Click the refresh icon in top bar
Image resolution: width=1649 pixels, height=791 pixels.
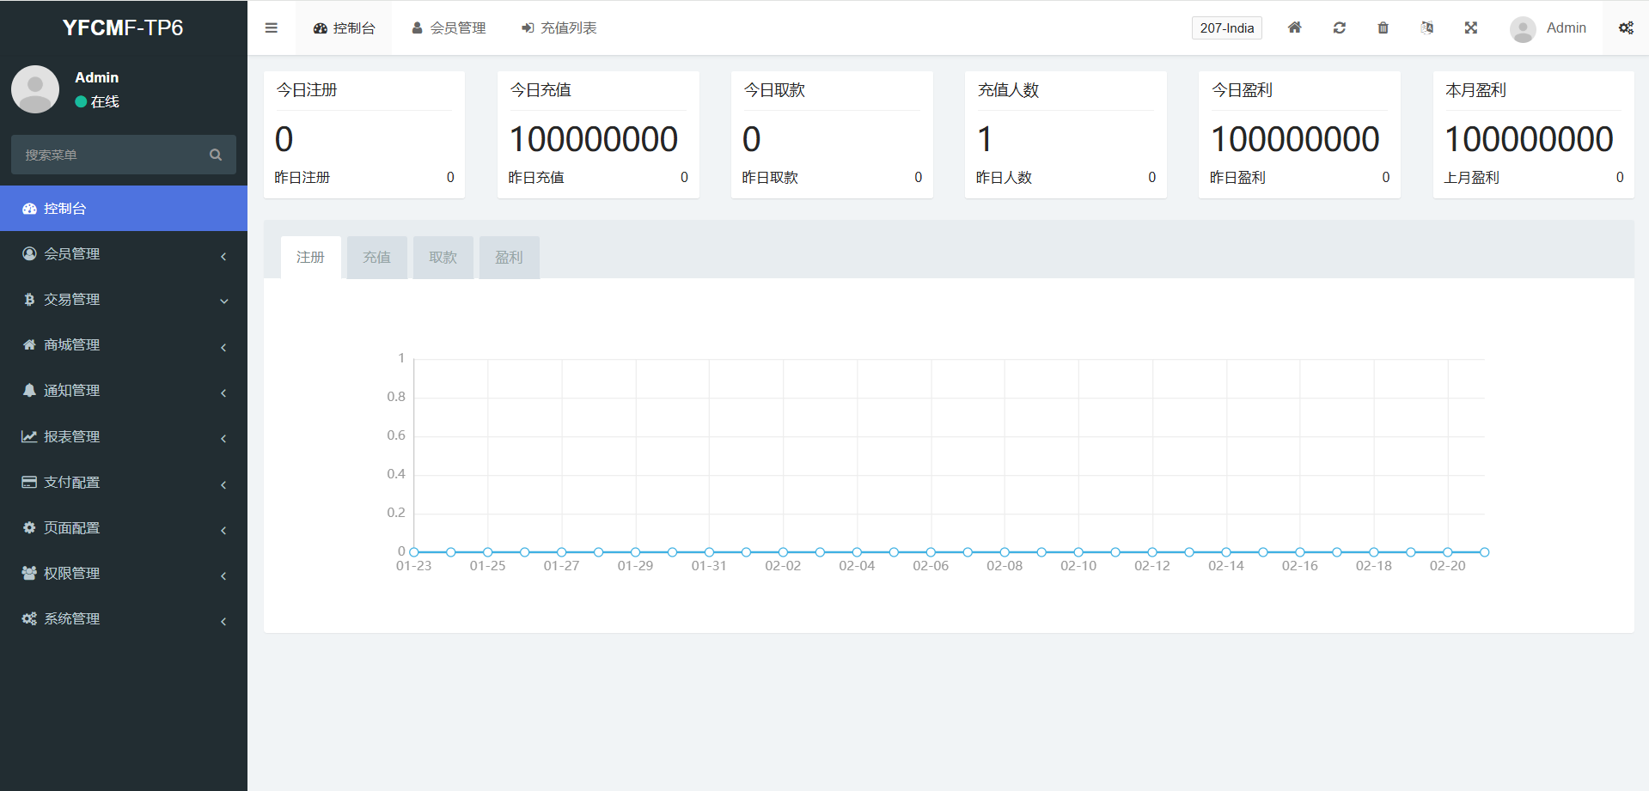1339,28
